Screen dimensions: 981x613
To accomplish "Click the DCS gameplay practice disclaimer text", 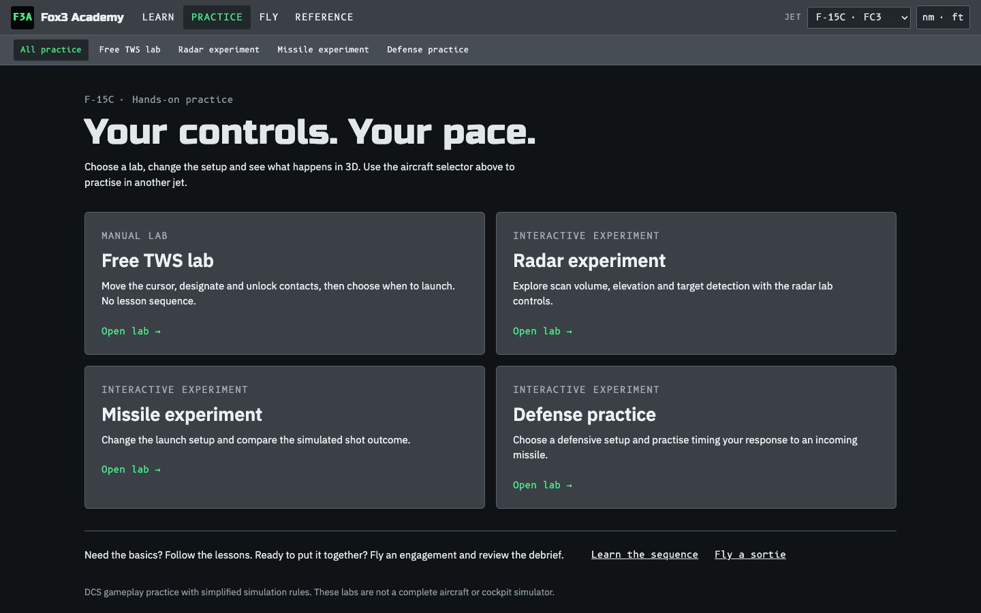I will pyautogui.click(x=320, y=592).
